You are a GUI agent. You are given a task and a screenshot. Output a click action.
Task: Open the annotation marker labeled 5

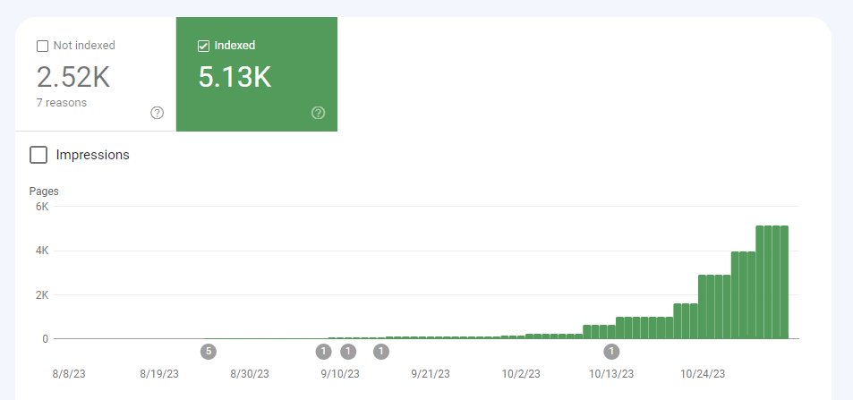(209, 352)
